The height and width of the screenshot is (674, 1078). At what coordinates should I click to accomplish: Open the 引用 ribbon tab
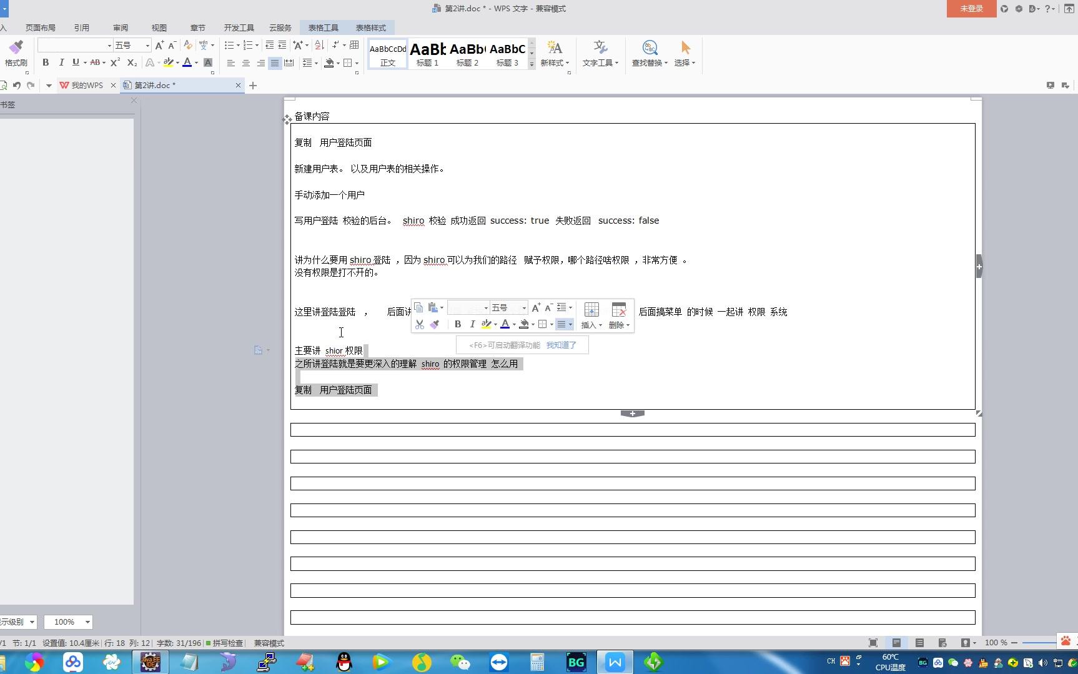pyautogui.click(x=82, y=27)
